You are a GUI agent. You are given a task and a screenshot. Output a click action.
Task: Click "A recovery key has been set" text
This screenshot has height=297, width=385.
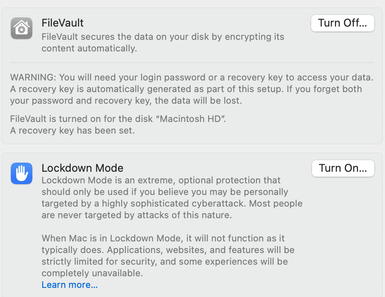(73, 130)
